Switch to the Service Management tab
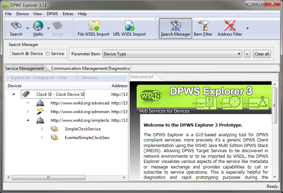Viewport: 283px width, 193px height. click(24, 68)
